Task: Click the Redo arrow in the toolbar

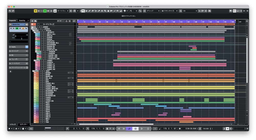Action: click(x=13, y=11)
